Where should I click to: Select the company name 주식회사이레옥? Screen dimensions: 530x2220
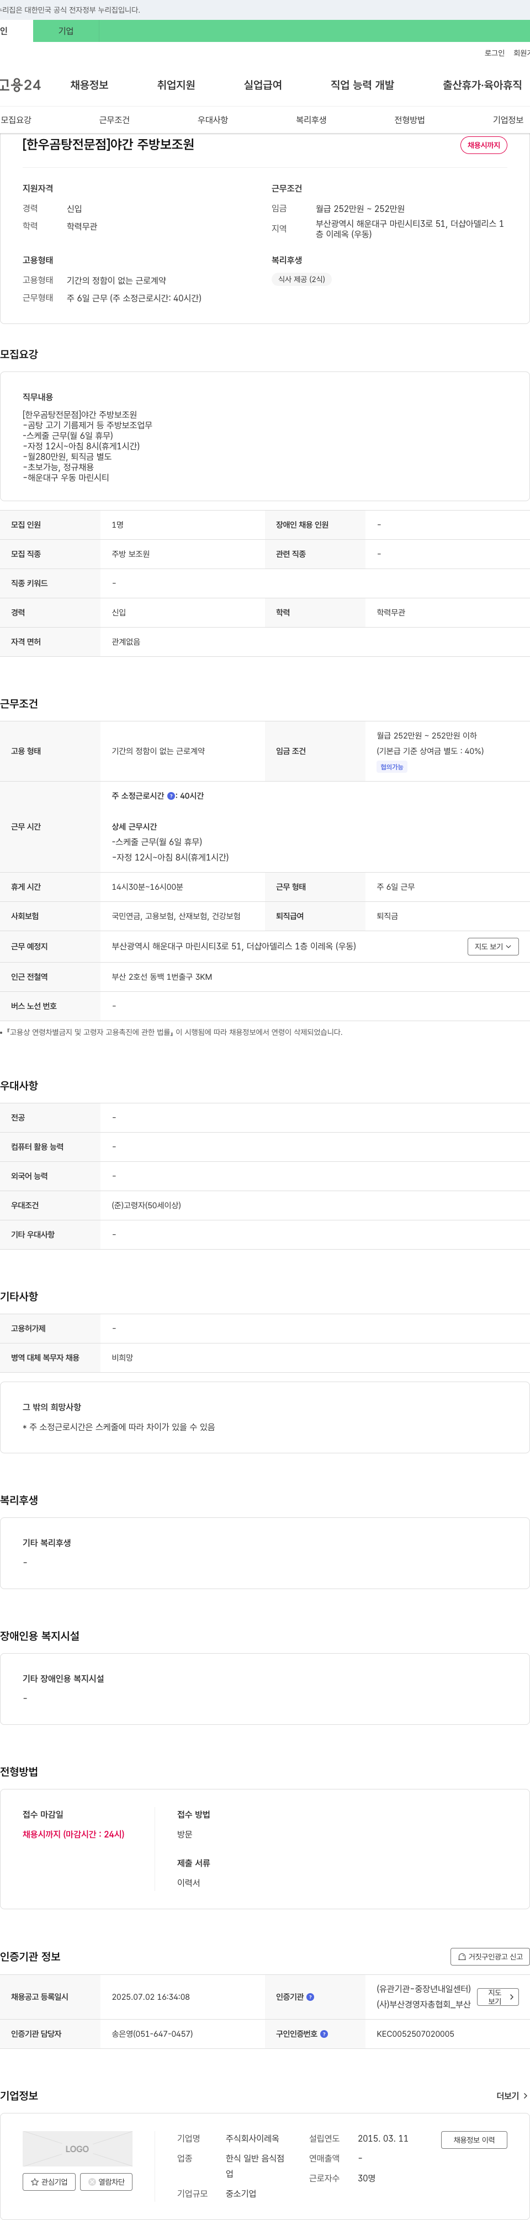tap(252, 2139)
